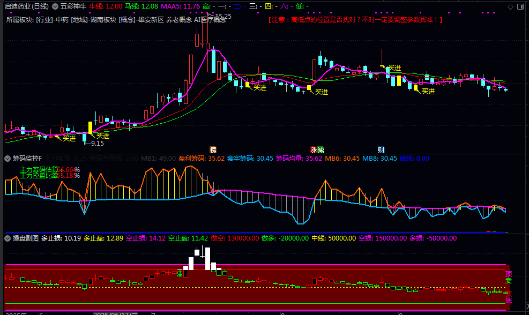Click the 榜 event marker icon
This screenshot has width=529, height=315.
tap(213, 149)
